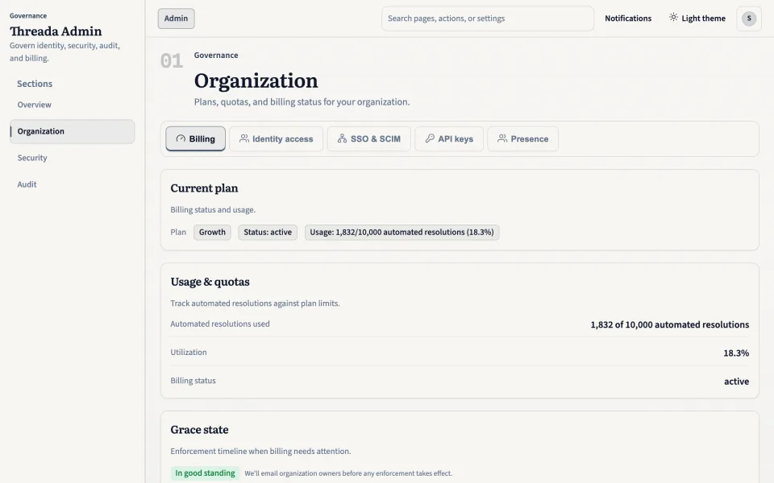Screen dimensions: 774x483
Task: Switch to the API keys tab
Action: pyautogui.click(x=449, y=139)
